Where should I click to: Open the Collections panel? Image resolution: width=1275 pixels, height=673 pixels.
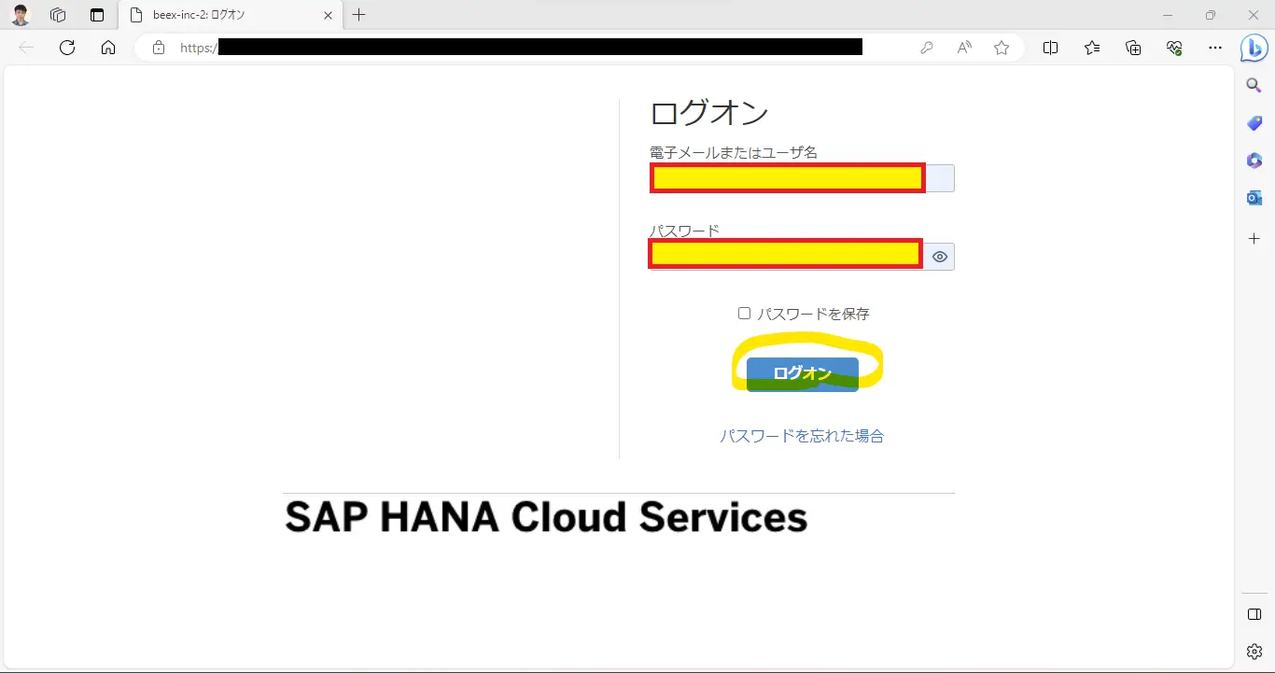(x=1133, y=48)
